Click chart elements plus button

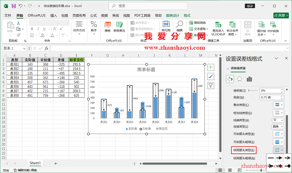point(210,67)
